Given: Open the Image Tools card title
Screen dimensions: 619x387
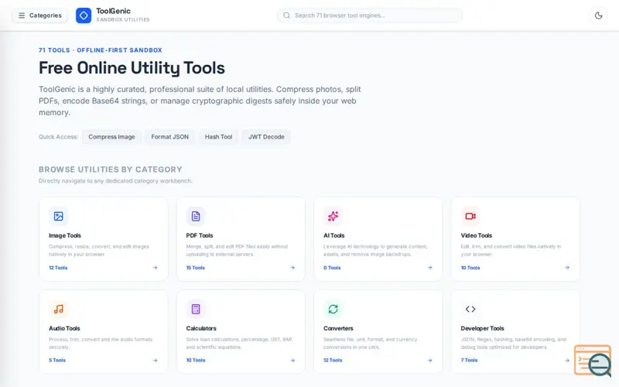Looking at the screenshot, I should pos(65,235).
